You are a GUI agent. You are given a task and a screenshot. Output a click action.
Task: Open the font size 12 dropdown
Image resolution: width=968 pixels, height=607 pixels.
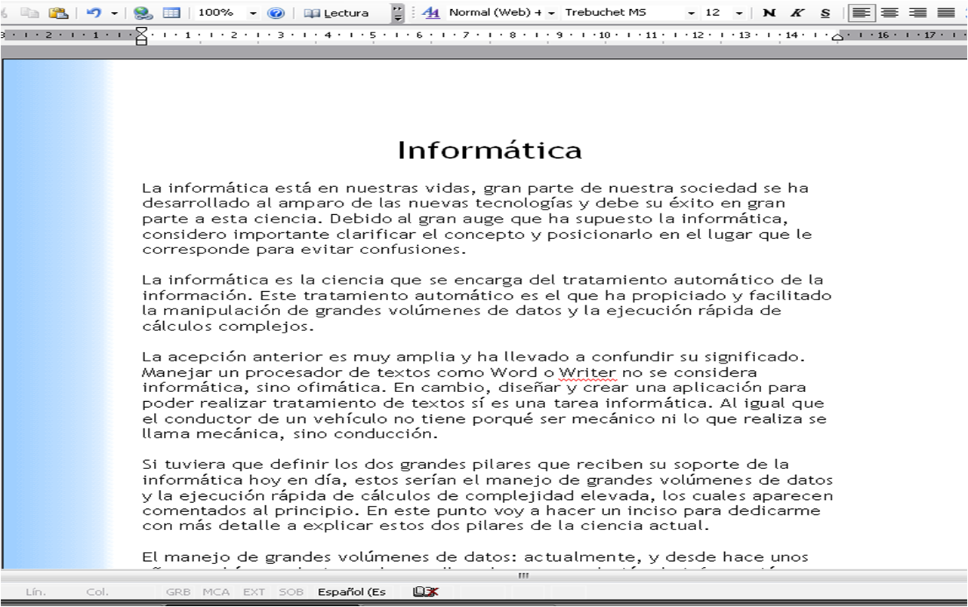click(738, 13)
